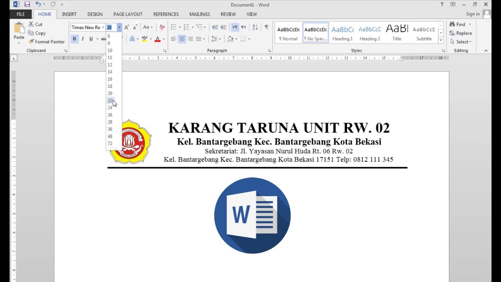Viewport: 501px width, 282px height.
Task: Apply yellow text highlight color
Action: 144,39
